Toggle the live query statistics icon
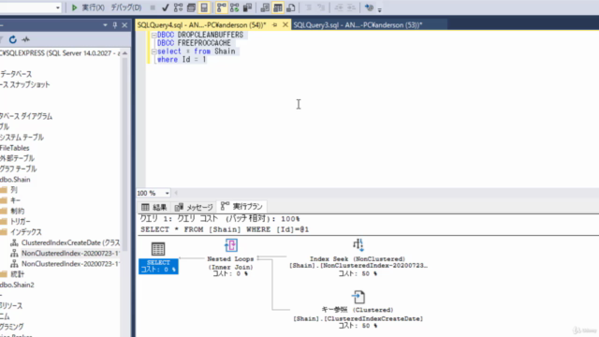This screenshot has height=337, width=599. [235, 7]
